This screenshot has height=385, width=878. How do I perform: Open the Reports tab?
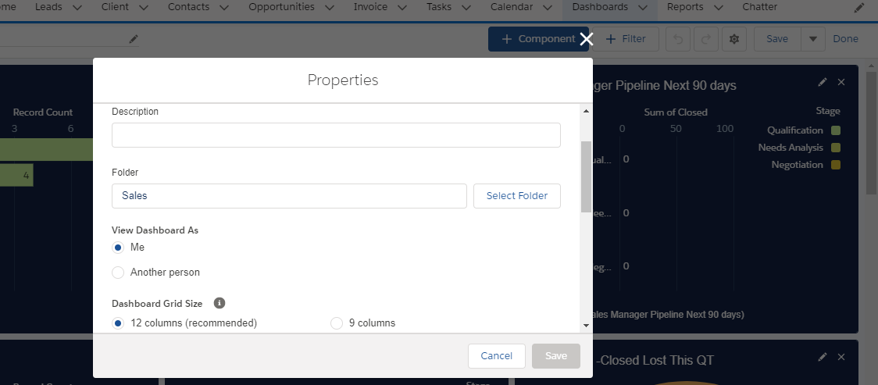[685, 7]
